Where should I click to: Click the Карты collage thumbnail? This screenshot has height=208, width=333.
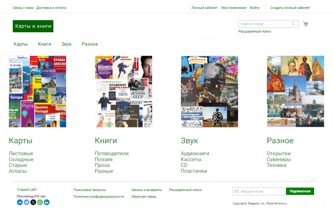[37, 91]
